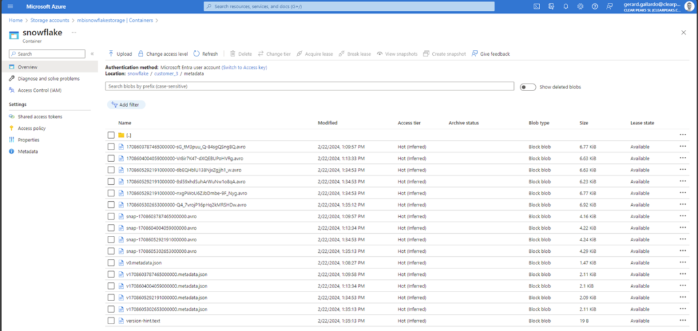Navigate to customer_3 in Location path
Image resolution: width=698 pixels, height=331 pixels.
click(x=166, y=73)
